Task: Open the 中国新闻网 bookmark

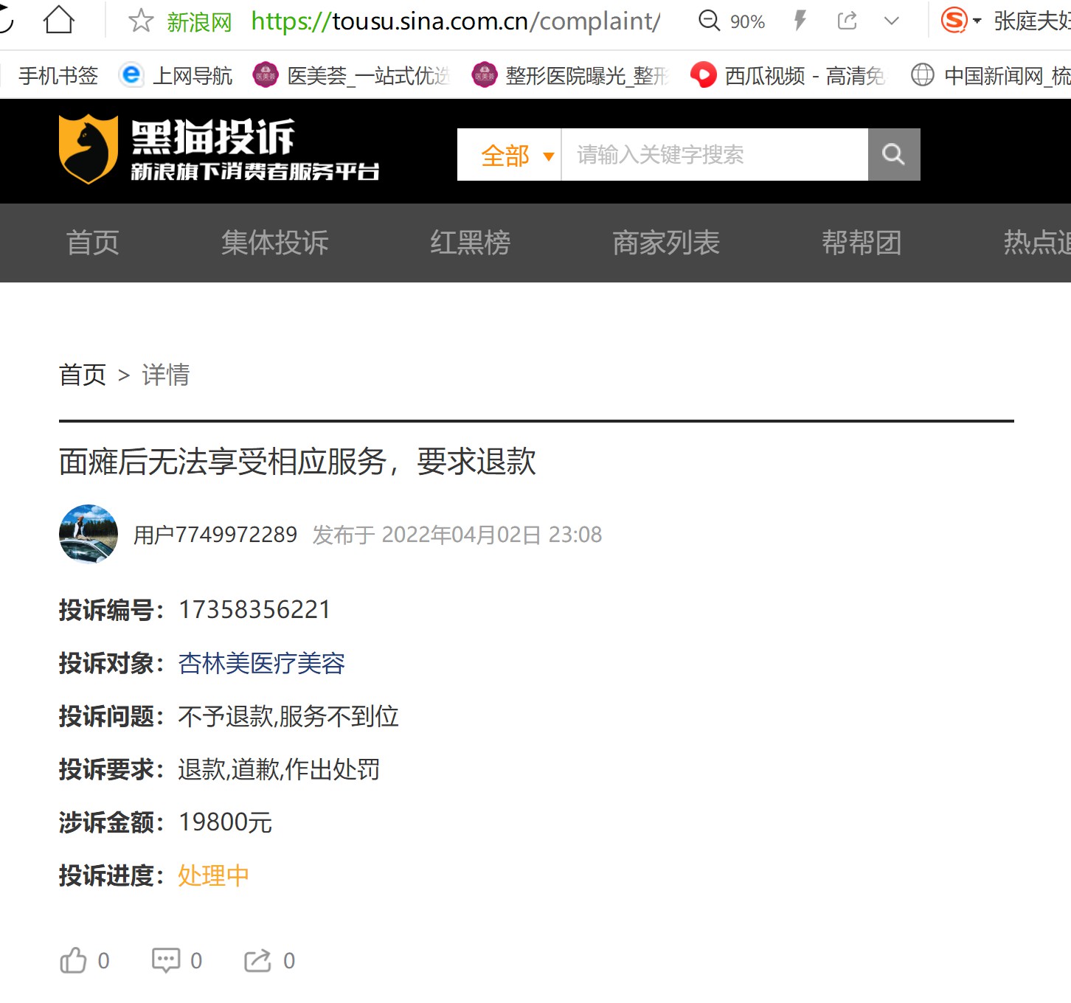Action: pyautogui.click(x=991, y=75)
